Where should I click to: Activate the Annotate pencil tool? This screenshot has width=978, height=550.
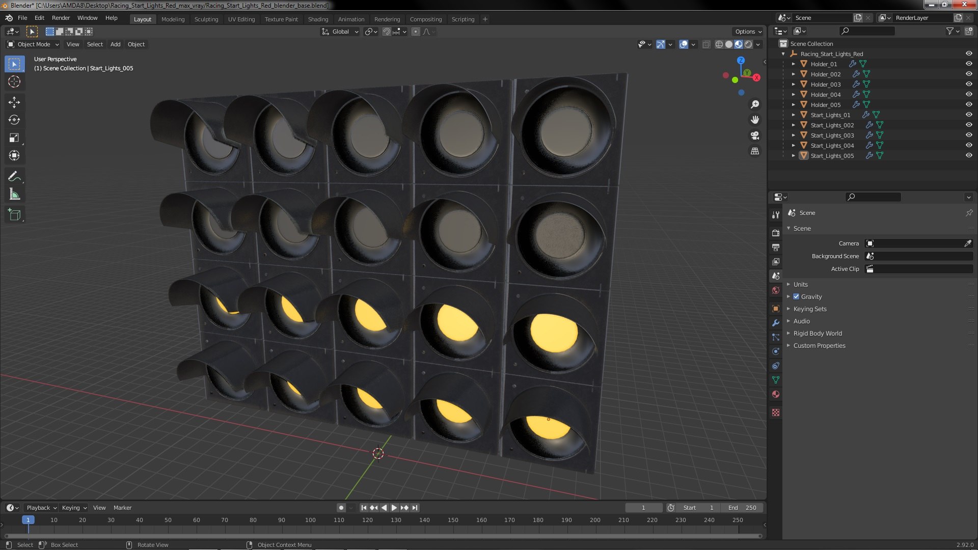14,177
